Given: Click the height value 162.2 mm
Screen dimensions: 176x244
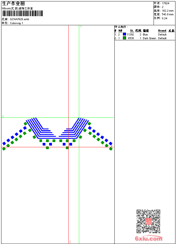Looking at the screenshot, I should [168, 11].
